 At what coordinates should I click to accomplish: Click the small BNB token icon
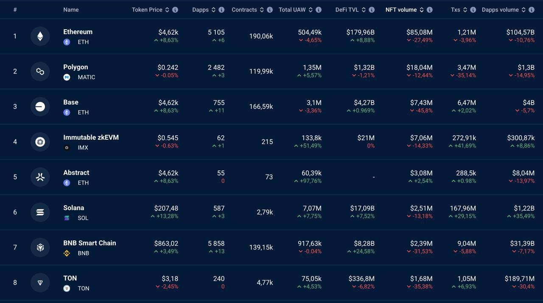tap(67, 253)
